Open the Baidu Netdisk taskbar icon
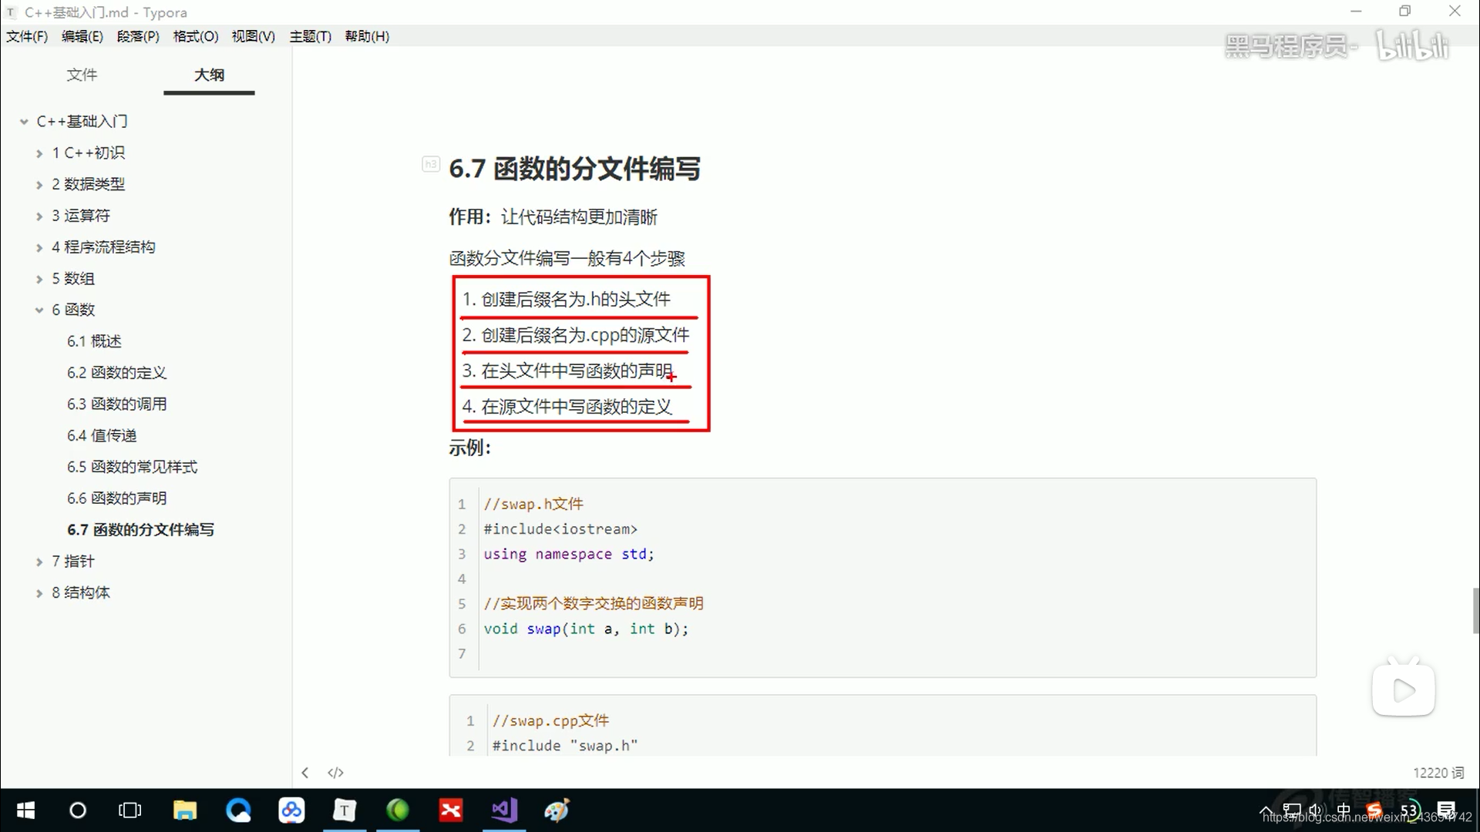Image resolution: width=1480 pixels, height=832 pixels. (291, 810)
